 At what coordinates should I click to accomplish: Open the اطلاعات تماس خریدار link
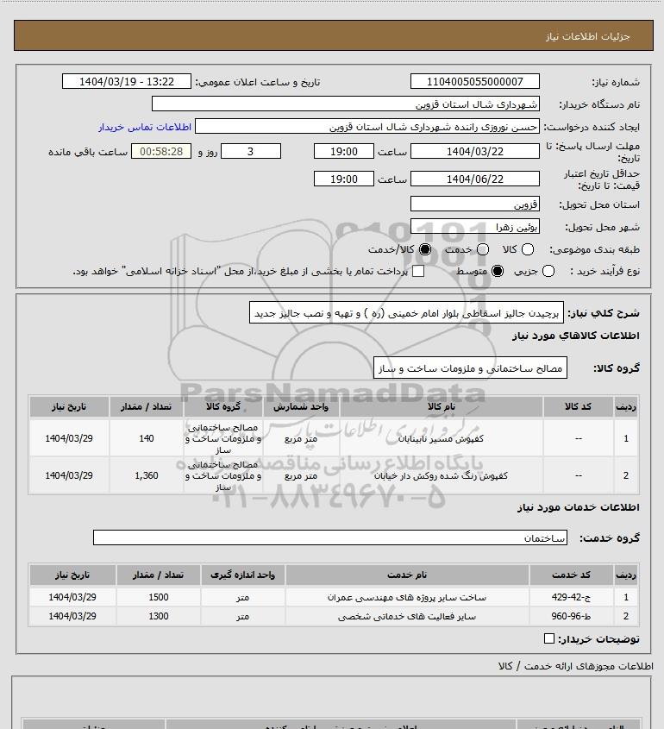(145, 127)
